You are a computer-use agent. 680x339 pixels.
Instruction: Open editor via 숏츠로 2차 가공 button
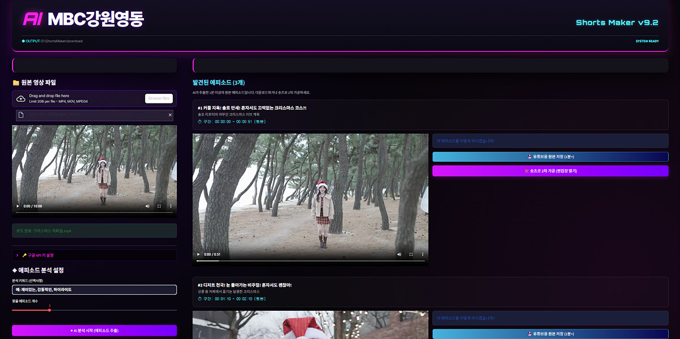[550, 170]
